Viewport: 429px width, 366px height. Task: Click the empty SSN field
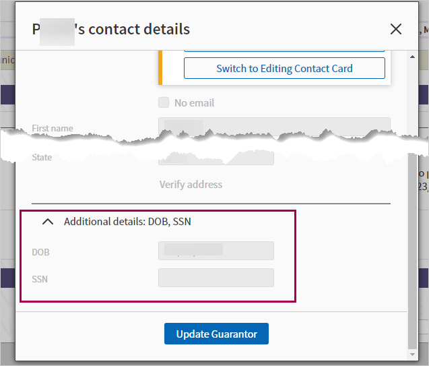click(x=216, y=278)
